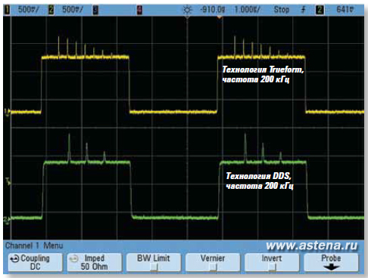Click the Channel 1 Menu title
The image size is (368, 278).
[34, 246]
